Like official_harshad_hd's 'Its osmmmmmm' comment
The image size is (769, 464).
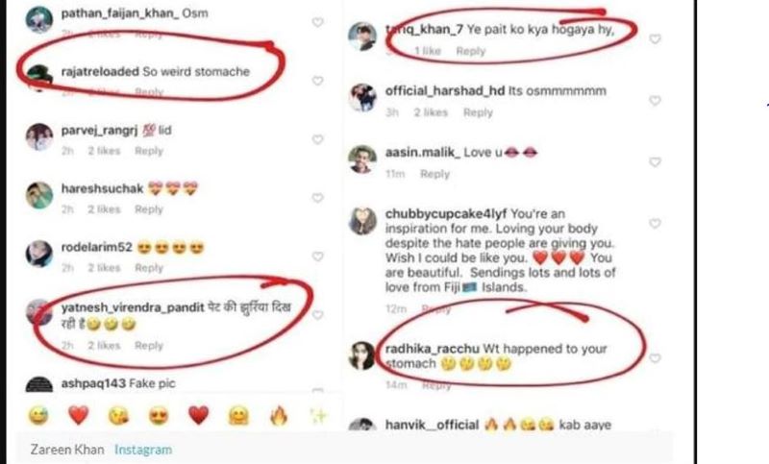click(x=655, y=100)
